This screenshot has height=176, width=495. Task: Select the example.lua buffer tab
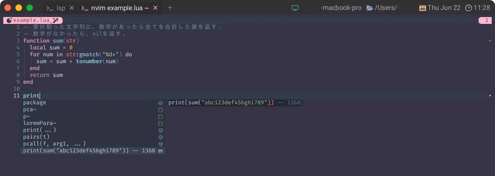33,20
